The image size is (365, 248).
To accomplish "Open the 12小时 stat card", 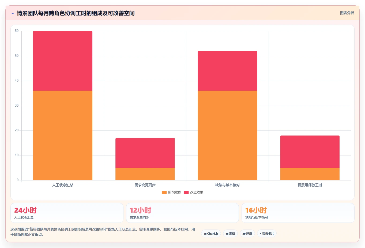I will point(182,213).
